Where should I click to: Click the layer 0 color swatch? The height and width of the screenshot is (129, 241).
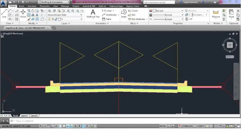pos(60,19)
